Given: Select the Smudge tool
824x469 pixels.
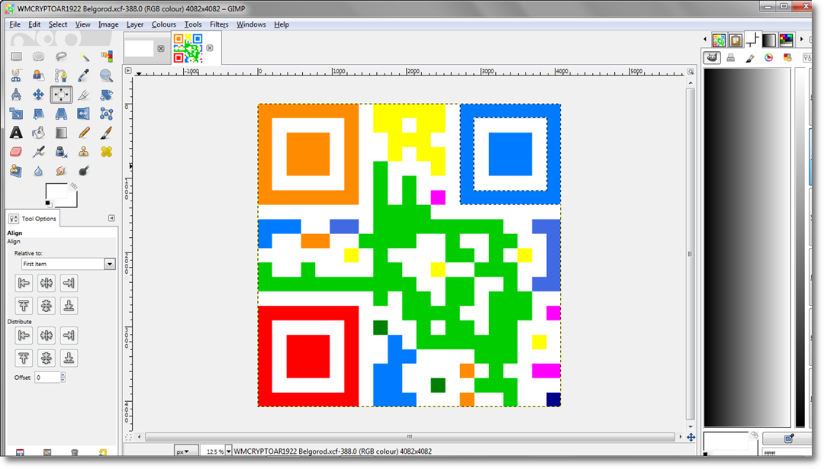Looking at the screenshot, I should point(61,171).
